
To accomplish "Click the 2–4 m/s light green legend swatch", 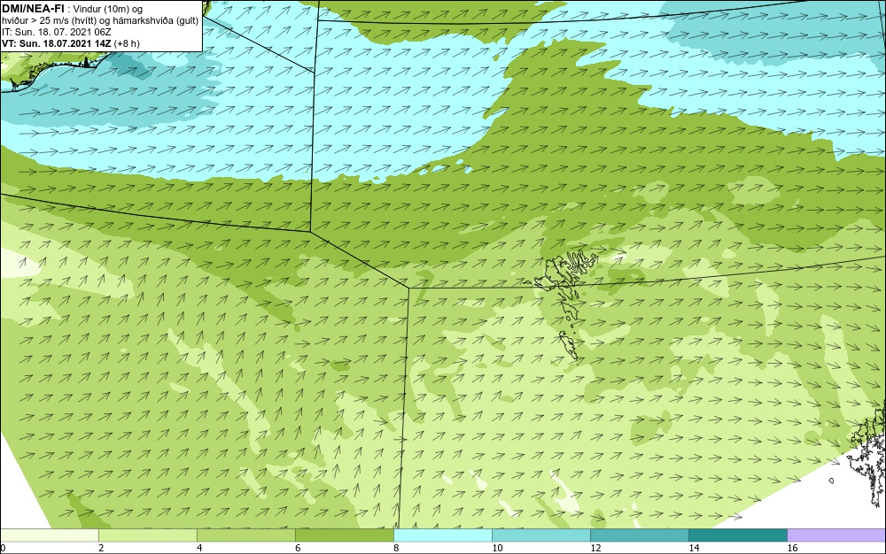I will 147,535.
